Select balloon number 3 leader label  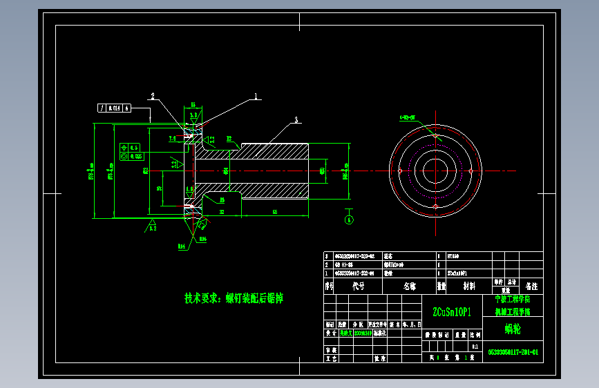[x=296, y=120]
